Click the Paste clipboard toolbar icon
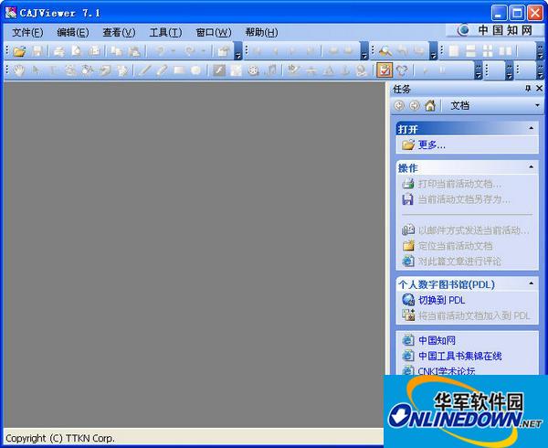 pyautogui.click(x=134, y=51)
